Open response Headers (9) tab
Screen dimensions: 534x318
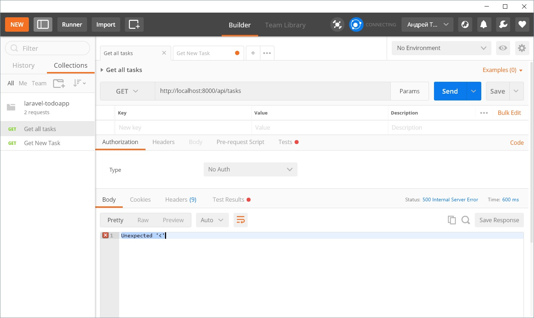(181, 200)
